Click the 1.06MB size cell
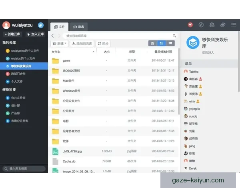This screenshot has width=240, height=192. [x=106, y=151]
